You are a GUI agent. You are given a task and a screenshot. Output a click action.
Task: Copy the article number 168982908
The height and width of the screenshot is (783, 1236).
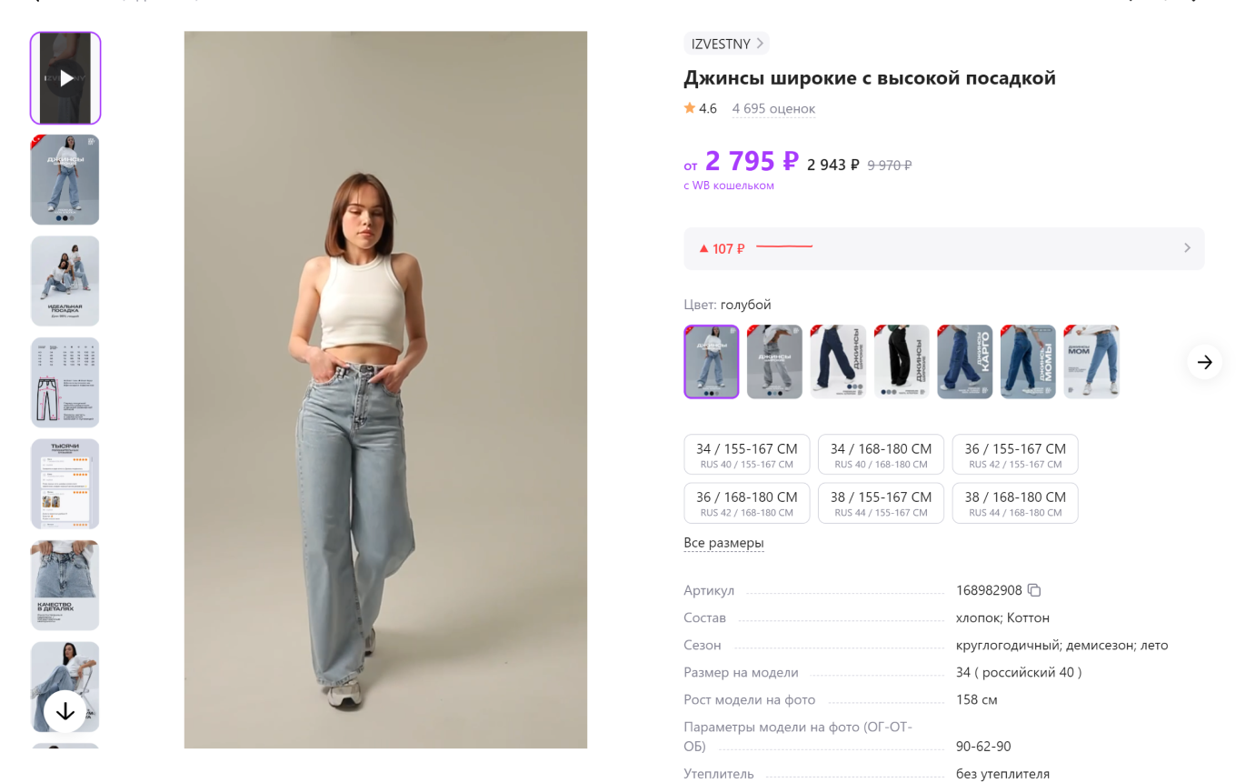[x=1033, y=590]
